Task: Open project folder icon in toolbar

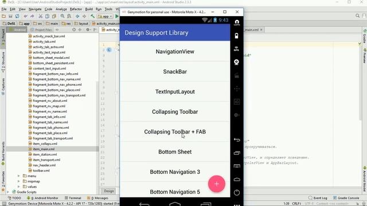Action: coord(3,17)
